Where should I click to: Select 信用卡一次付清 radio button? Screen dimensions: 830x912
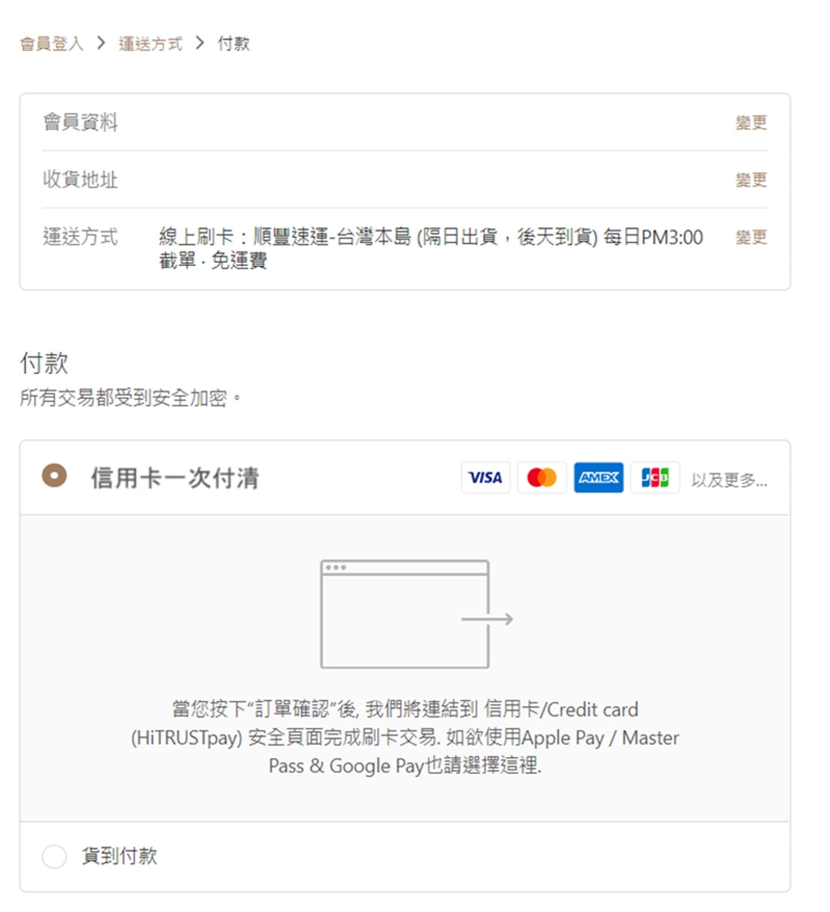pyautogui.click(x=54, y=476)
